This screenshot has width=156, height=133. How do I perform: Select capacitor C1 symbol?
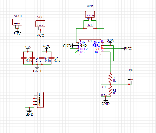pos(101,90)
